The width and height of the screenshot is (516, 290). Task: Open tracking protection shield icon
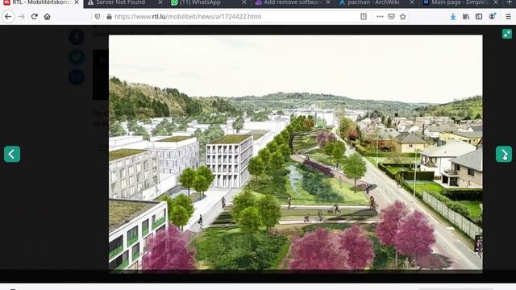pos(98,16)
